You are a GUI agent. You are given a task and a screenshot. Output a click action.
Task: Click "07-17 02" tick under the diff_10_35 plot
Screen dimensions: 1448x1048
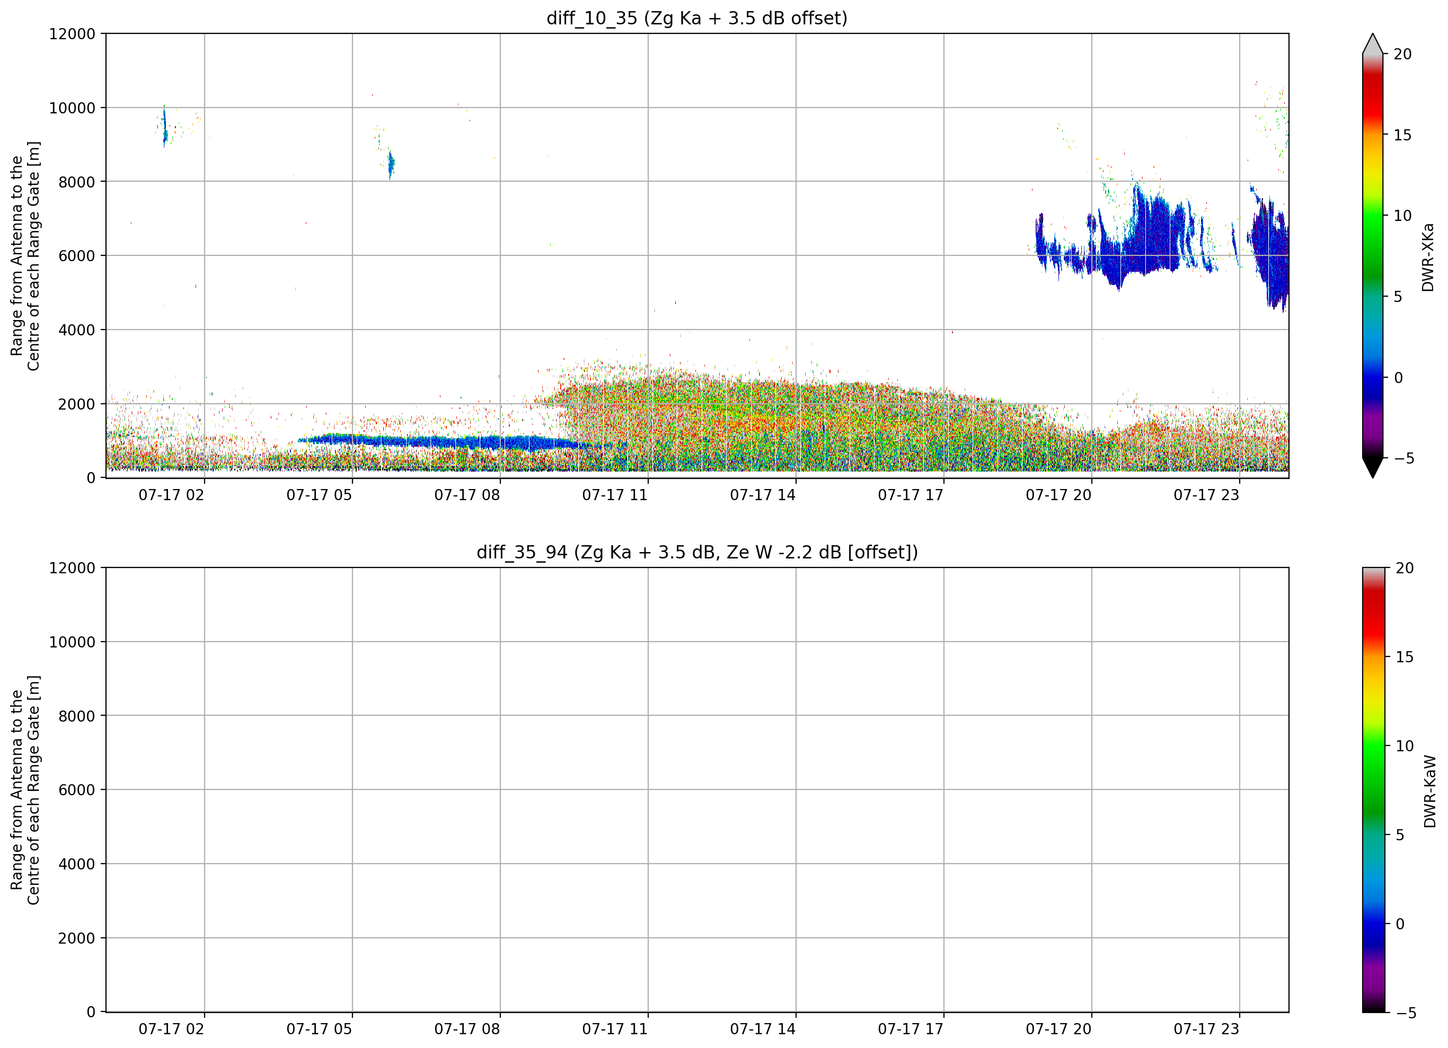point(171,495)
